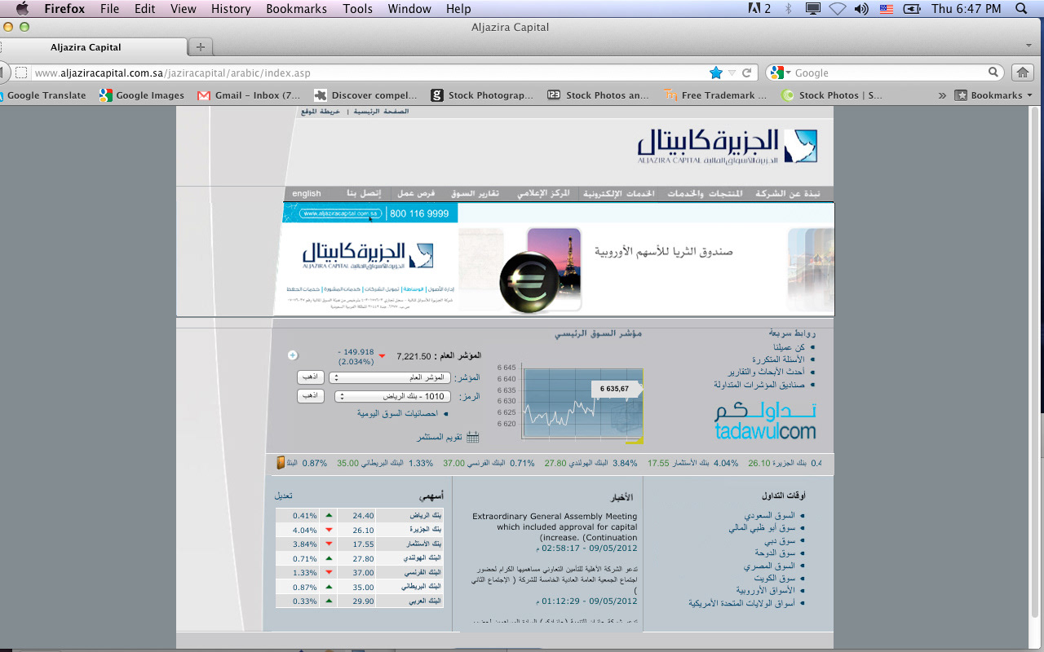Show more bookmarks with chevron arrows
Image resolution: width=1044 pixels, height=652 pixels.
(942, 95)
